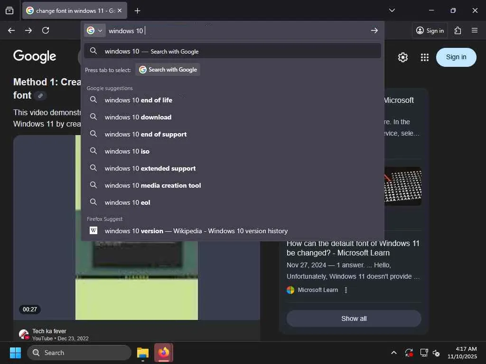Click the blue Google Sign in button
The height and width of the screenshot is (364, 486).
(456, 57)
